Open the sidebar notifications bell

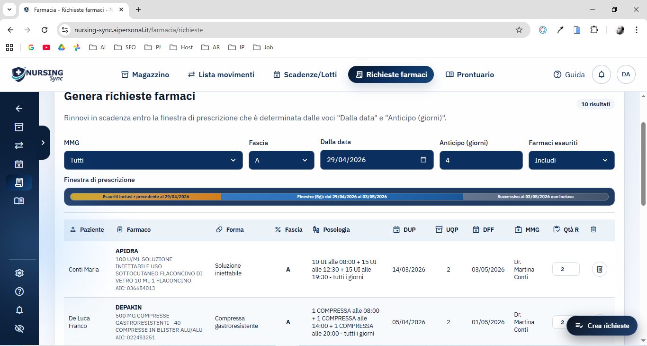19,310
